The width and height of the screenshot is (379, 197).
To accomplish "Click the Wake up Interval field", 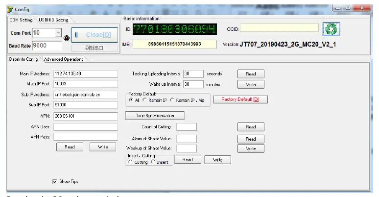I will (x=193, y=84).
